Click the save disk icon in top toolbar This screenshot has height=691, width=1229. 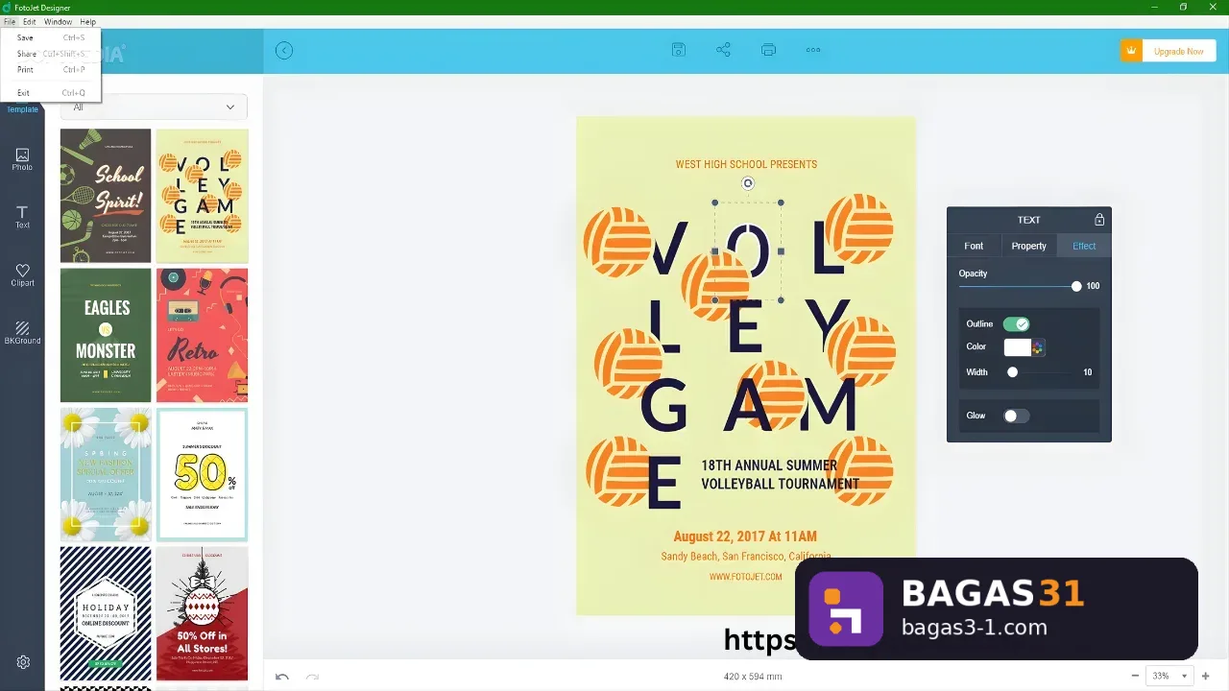[679, 50]
